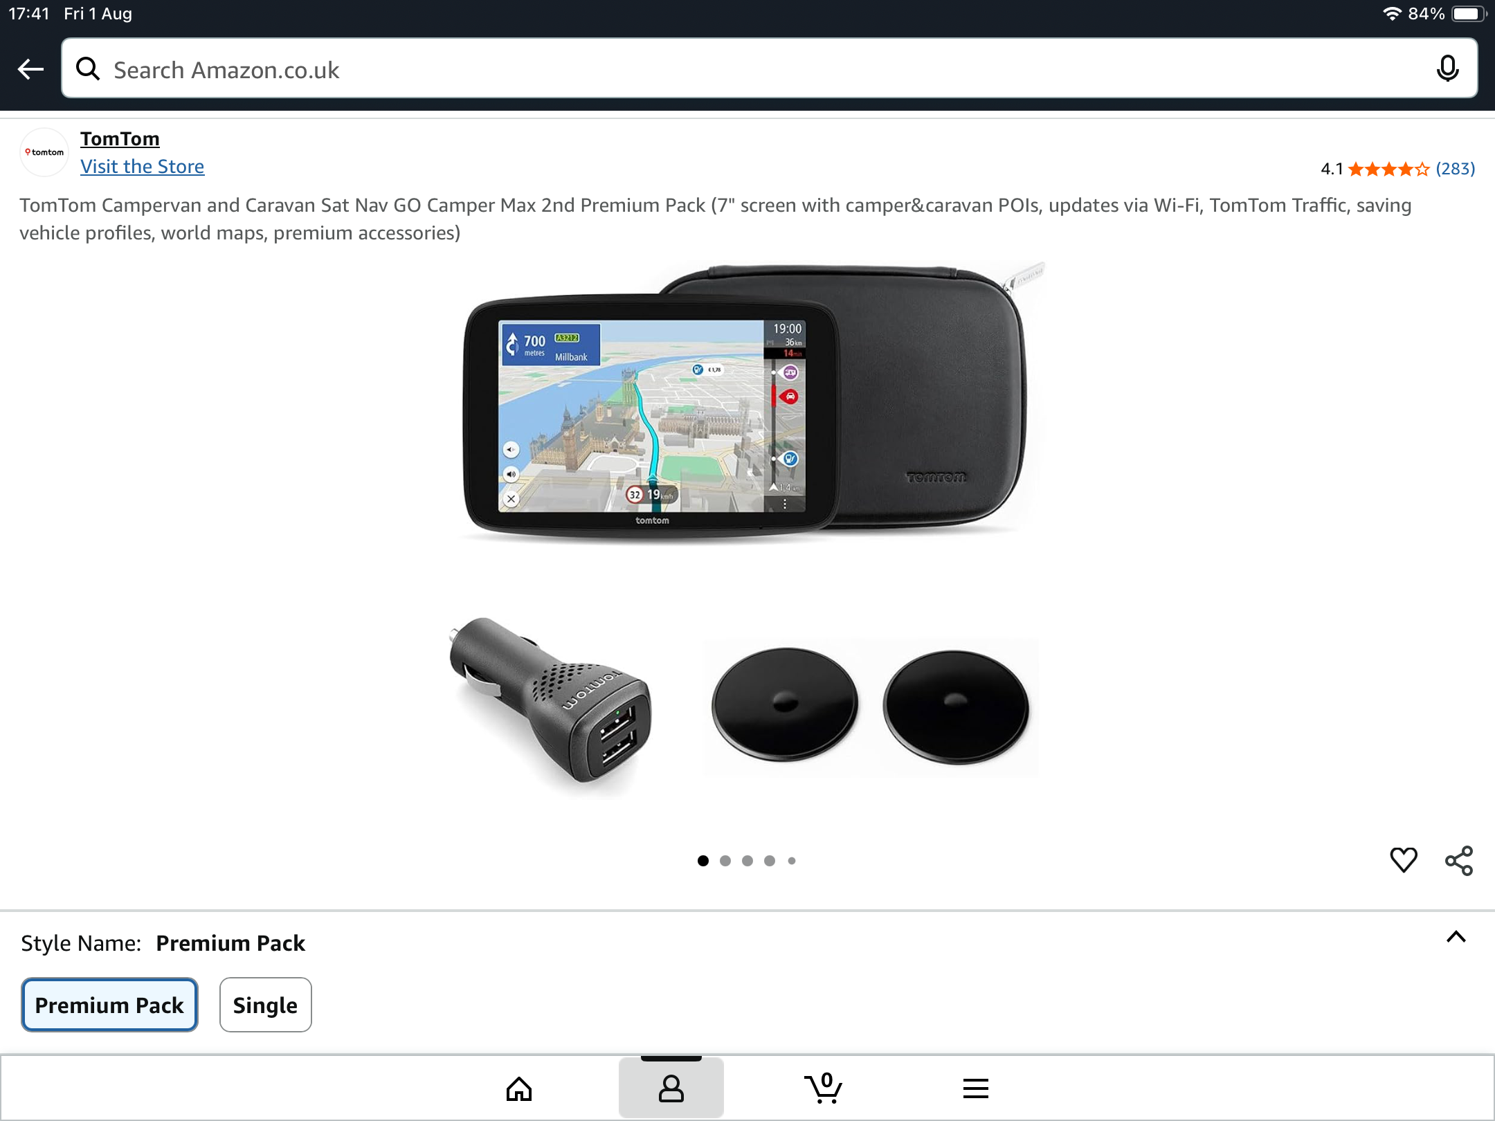Select the Premium Pack style option
Viewport: 1495px width, 1121px height.
coord(109,1005)
